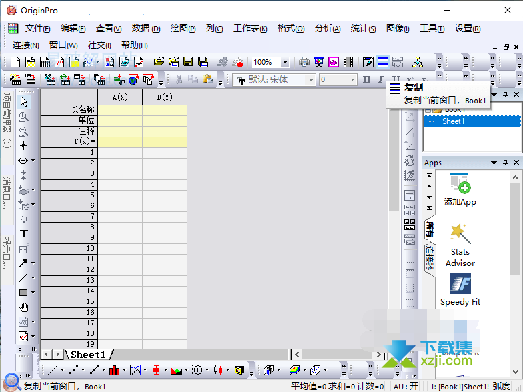This screenshot has height=392, width=523.
Task: Click the B(Y) column header
Action: pos(165,97)
